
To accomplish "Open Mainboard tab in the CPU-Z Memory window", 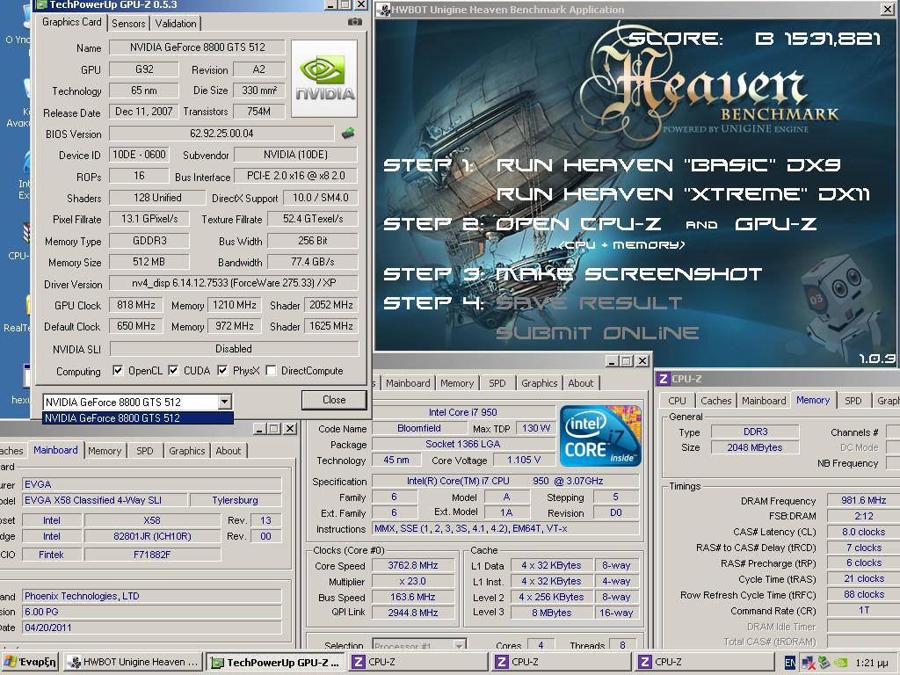I will pyautogui.click(x=764, y=401).
